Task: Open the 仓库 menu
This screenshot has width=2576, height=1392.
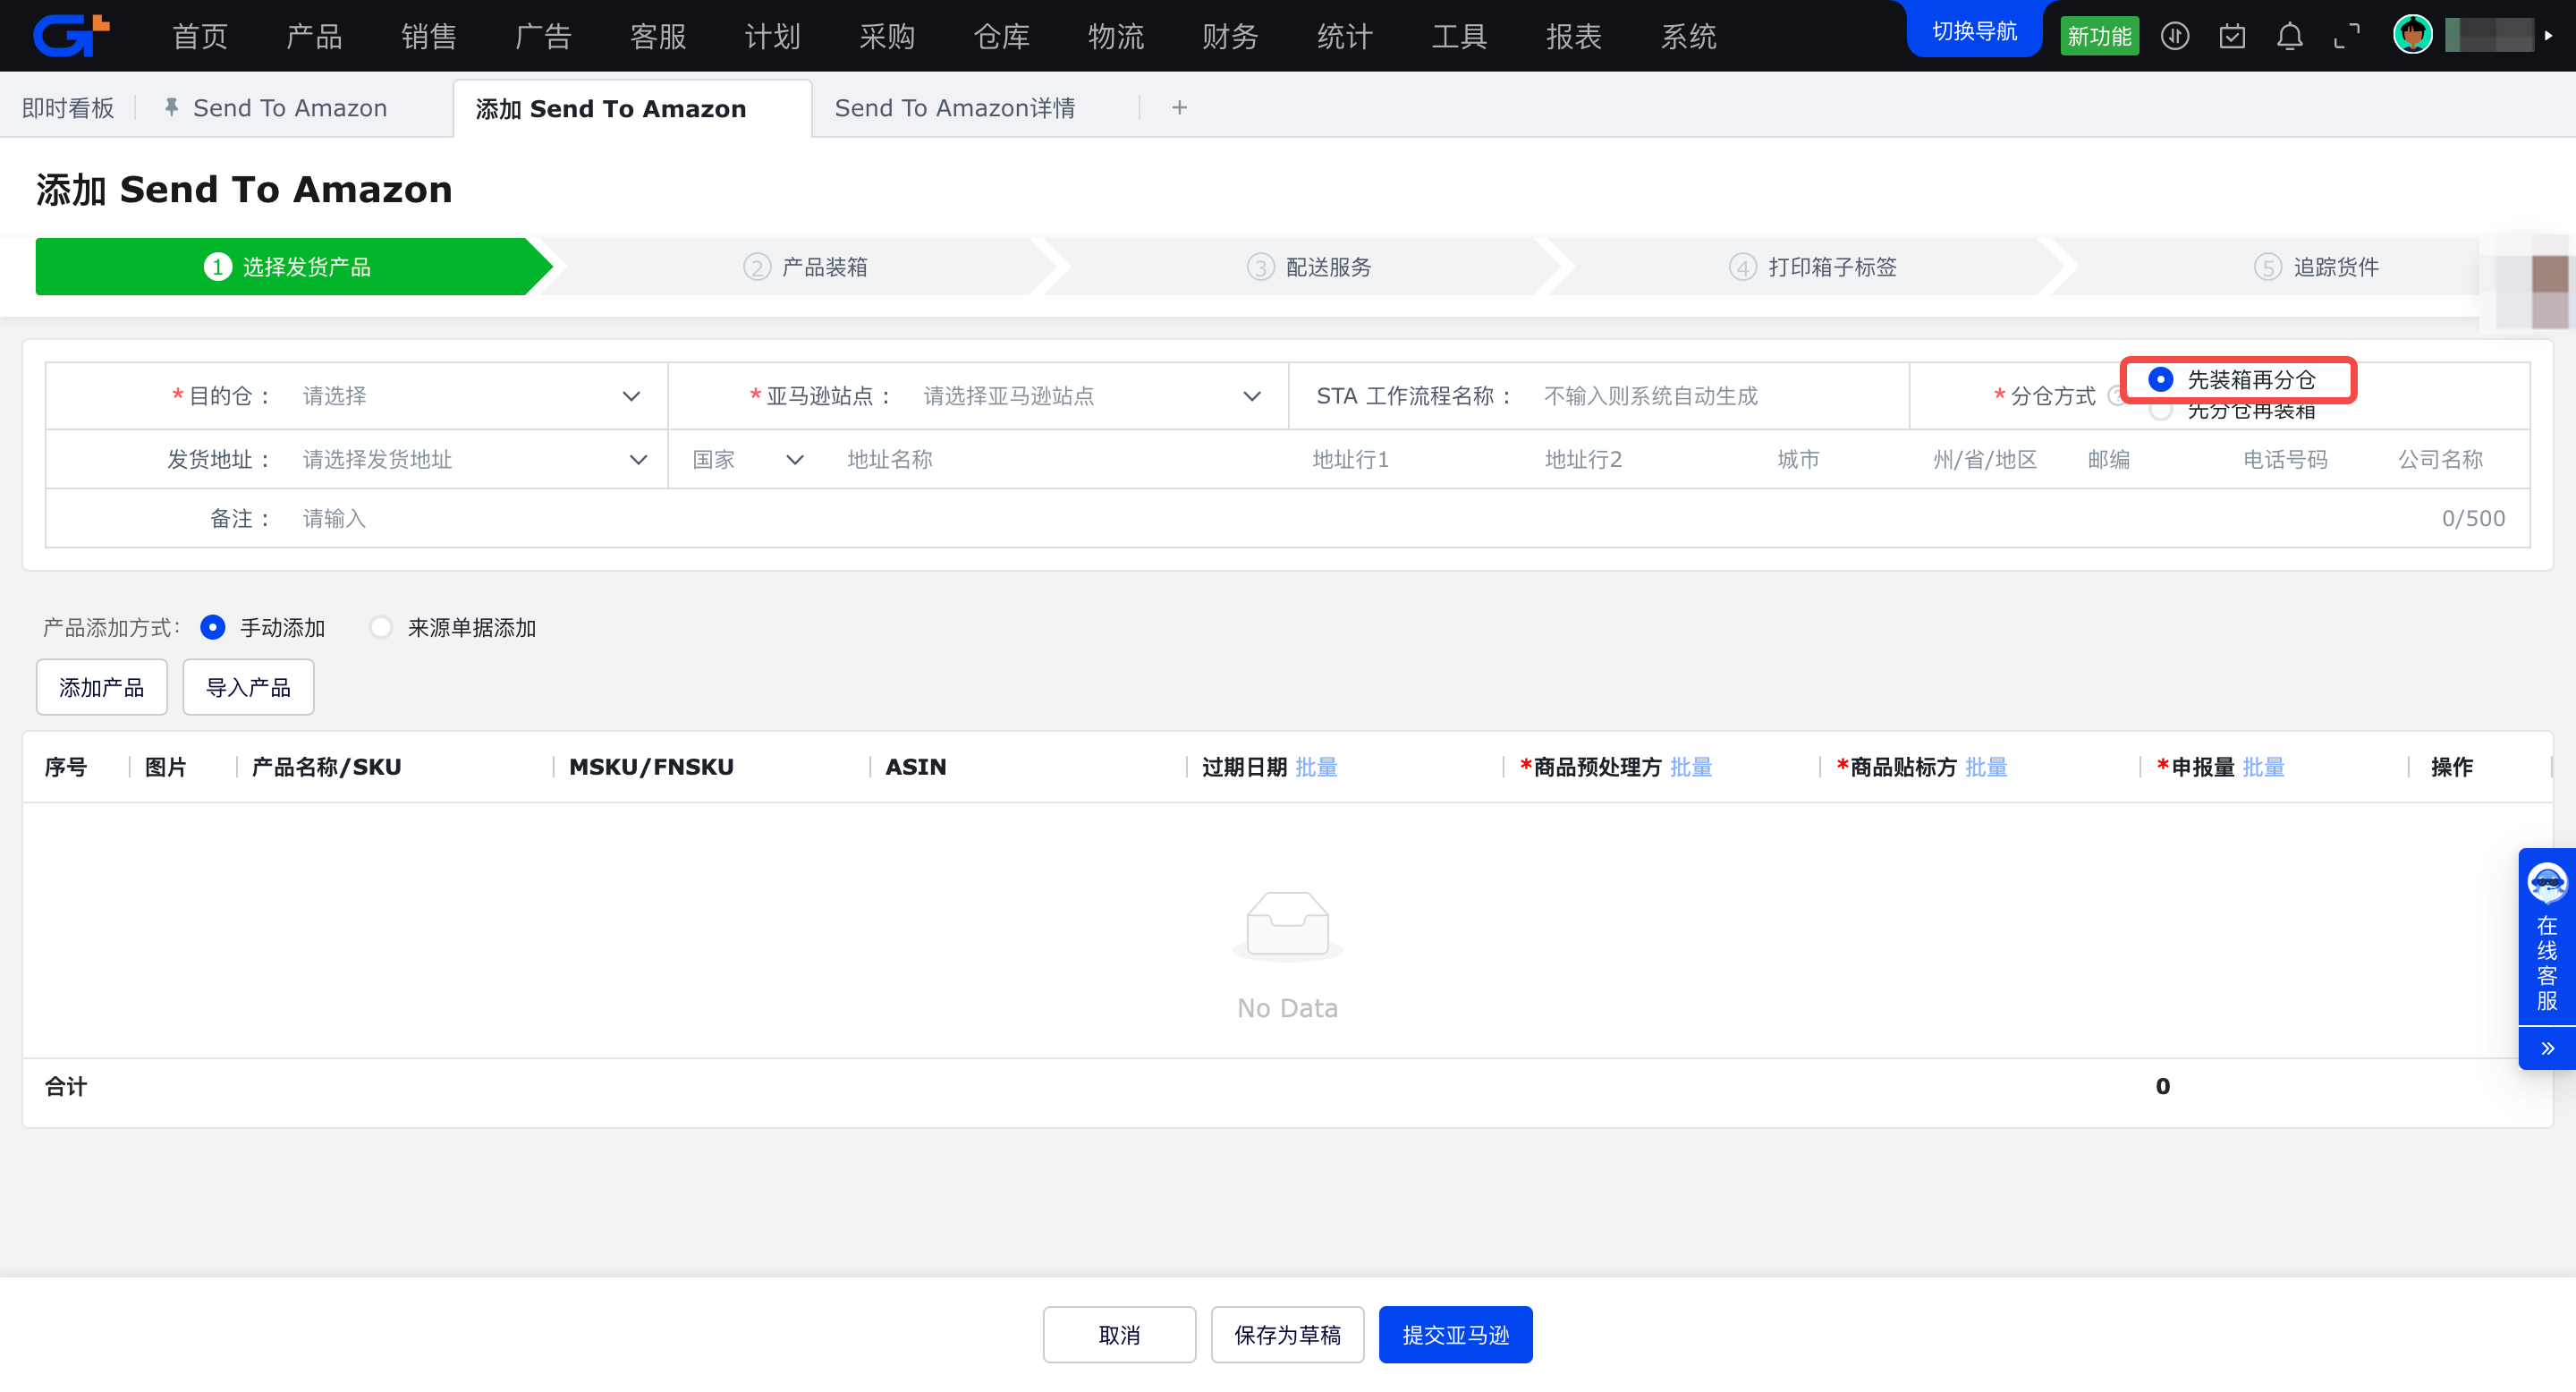Action: pyautogui.click(x=1001, y=37)
